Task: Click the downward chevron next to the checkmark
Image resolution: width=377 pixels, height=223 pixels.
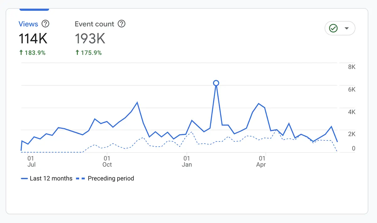Action: tap(347, 28)
